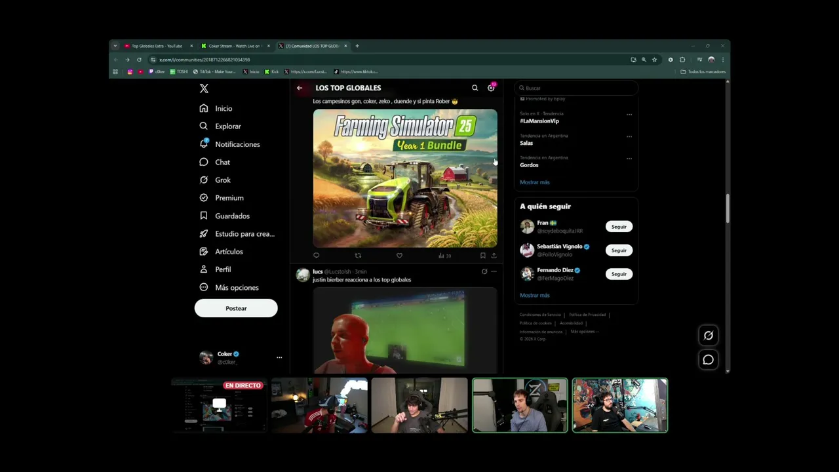Open options for Salas trend
The image size is (839, 472).
(x=629, y=137)
